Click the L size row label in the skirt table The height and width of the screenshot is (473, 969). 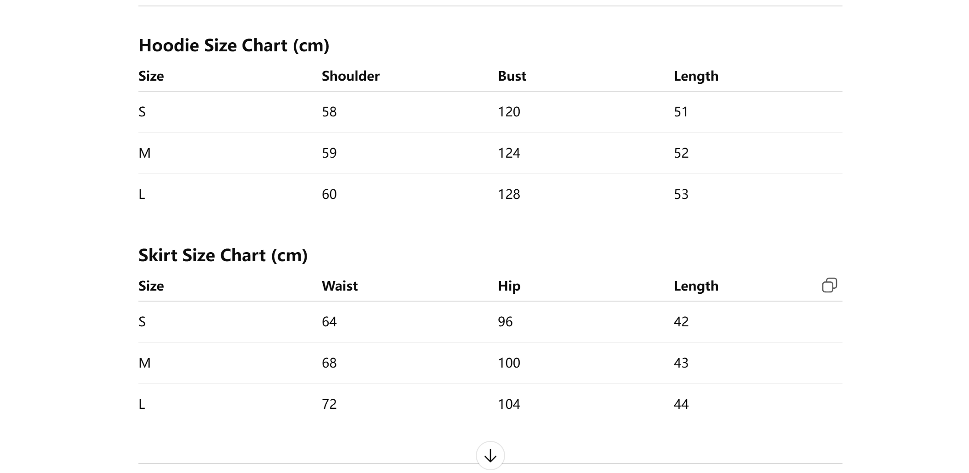[x=142, y=404]
